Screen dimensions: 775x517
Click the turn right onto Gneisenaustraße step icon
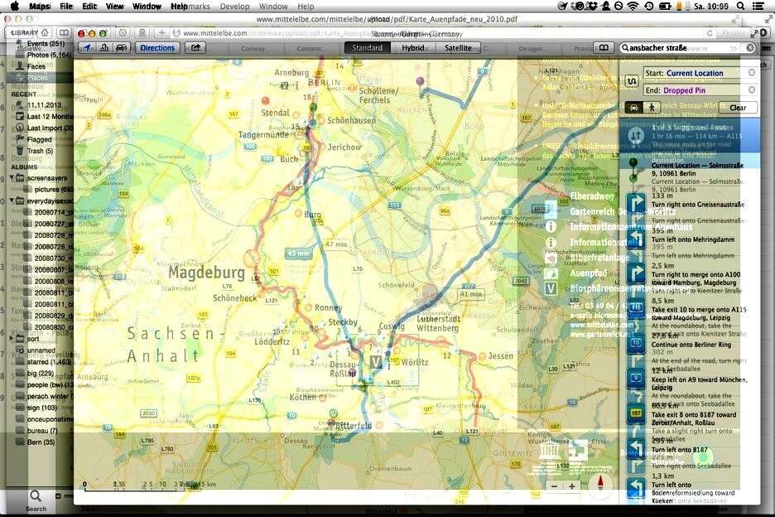point(636,204)
